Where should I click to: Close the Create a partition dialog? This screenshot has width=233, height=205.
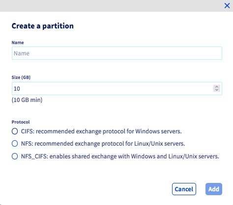point(227,6)
